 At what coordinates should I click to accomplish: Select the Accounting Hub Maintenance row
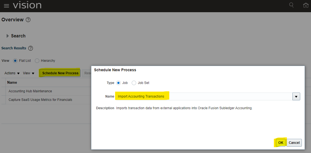[30, 91]
